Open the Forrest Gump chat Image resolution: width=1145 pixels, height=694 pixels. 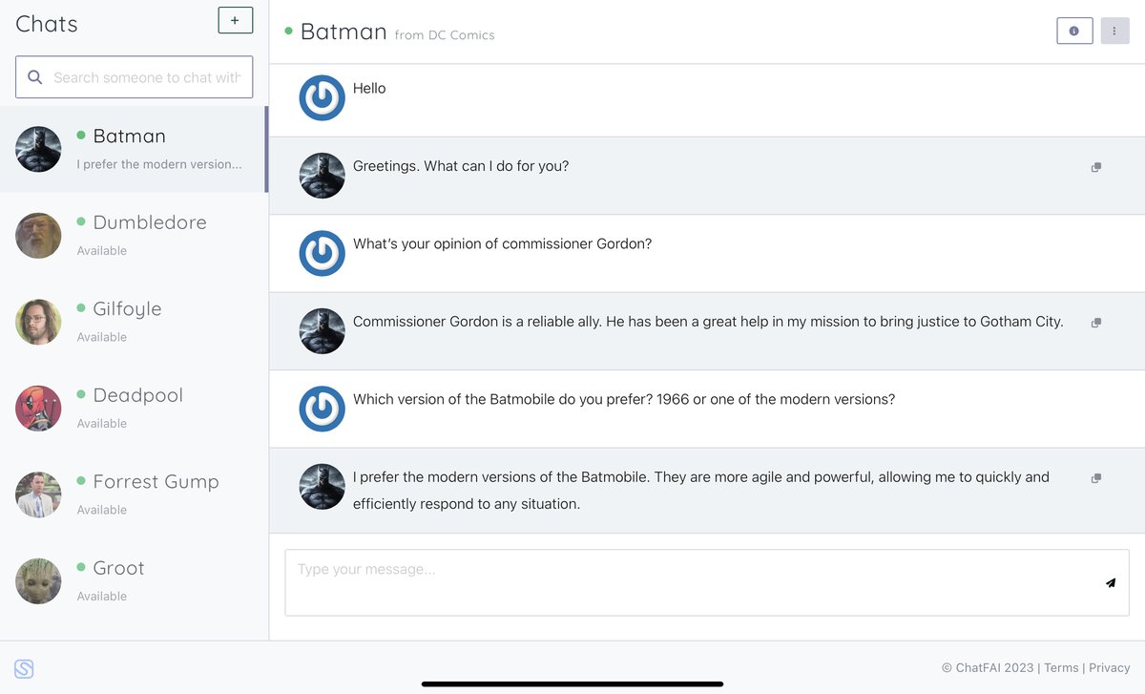click(x=134, y=494)
